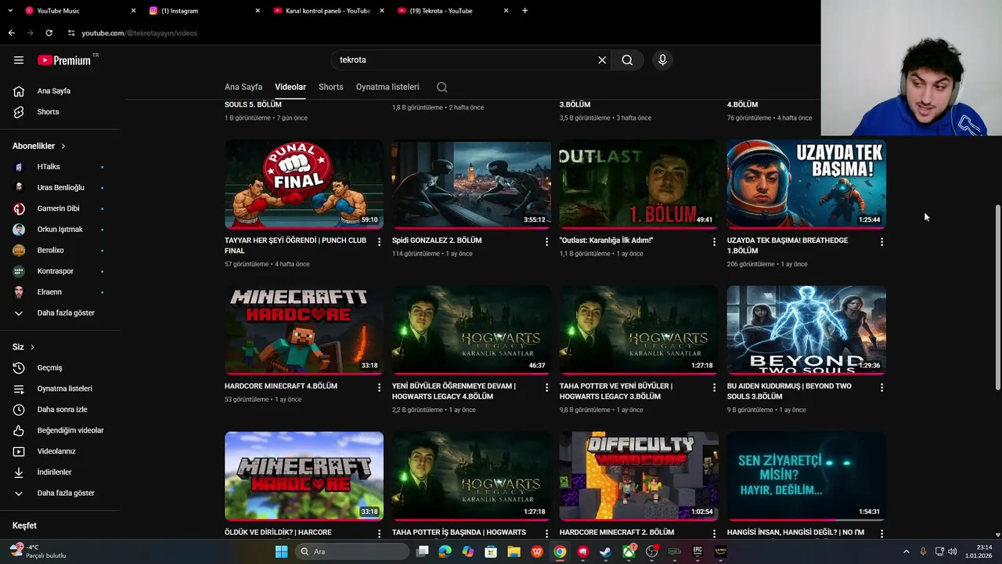Reload the page

pyautogui.click(x=49, y=33)
